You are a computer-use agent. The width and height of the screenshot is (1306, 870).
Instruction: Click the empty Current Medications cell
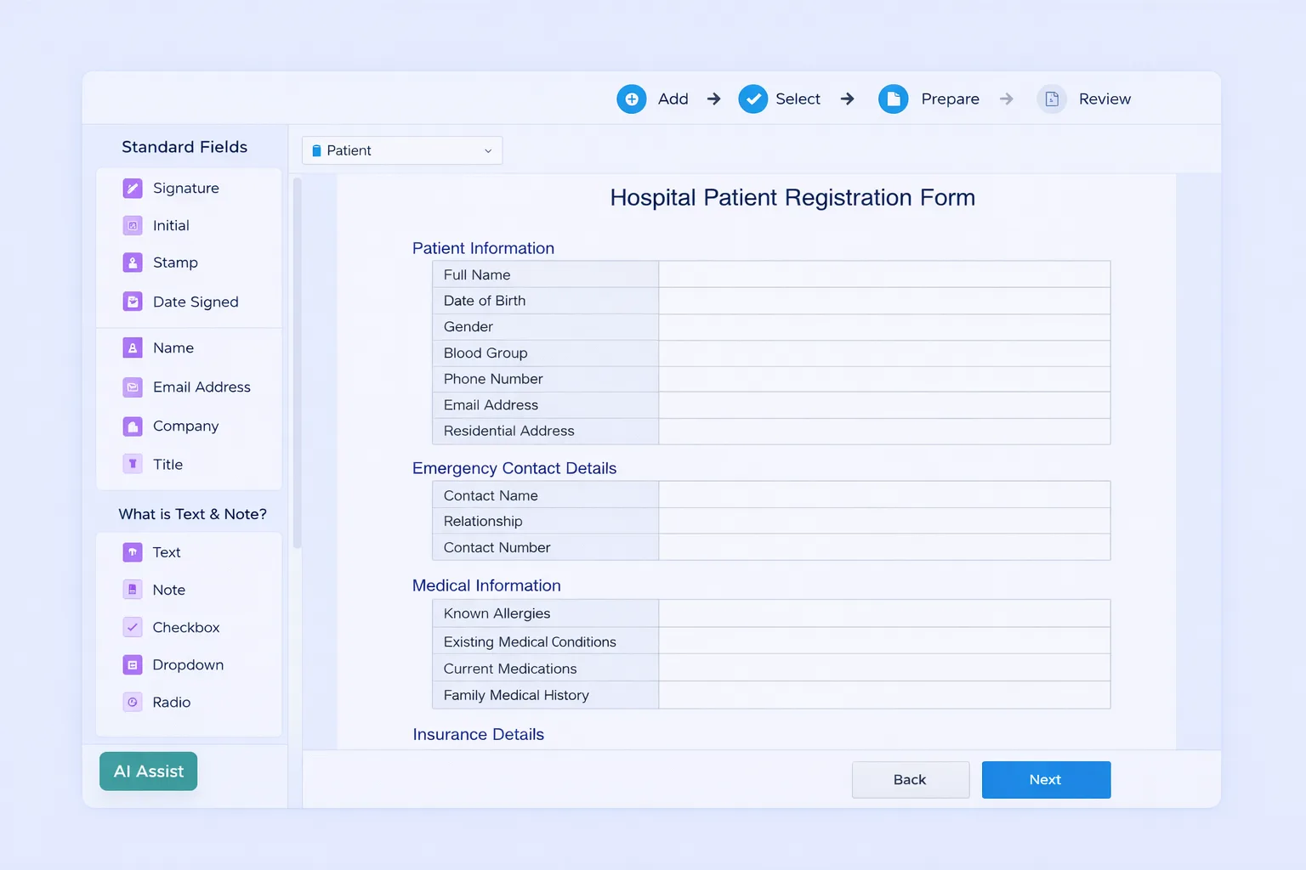[884, 668]
